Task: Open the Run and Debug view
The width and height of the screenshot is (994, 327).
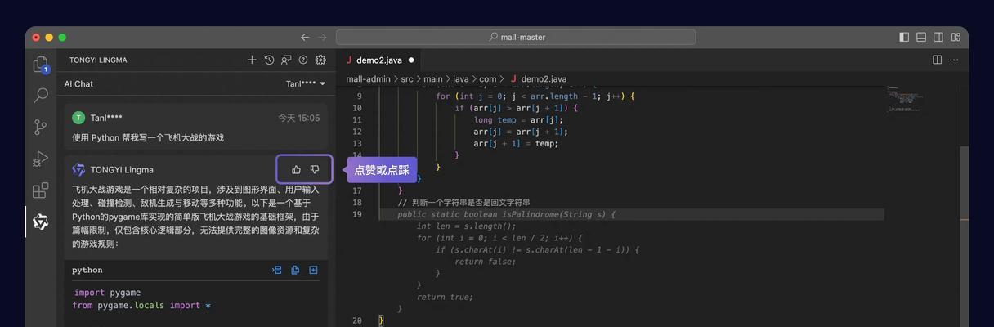Action: (x=40, y=159)
